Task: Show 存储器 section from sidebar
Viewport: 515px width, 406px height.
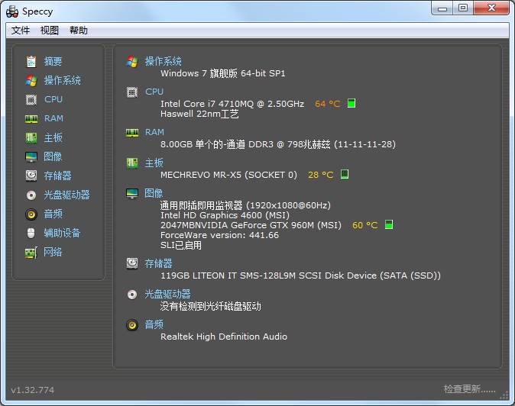Action: coord(58,176)
